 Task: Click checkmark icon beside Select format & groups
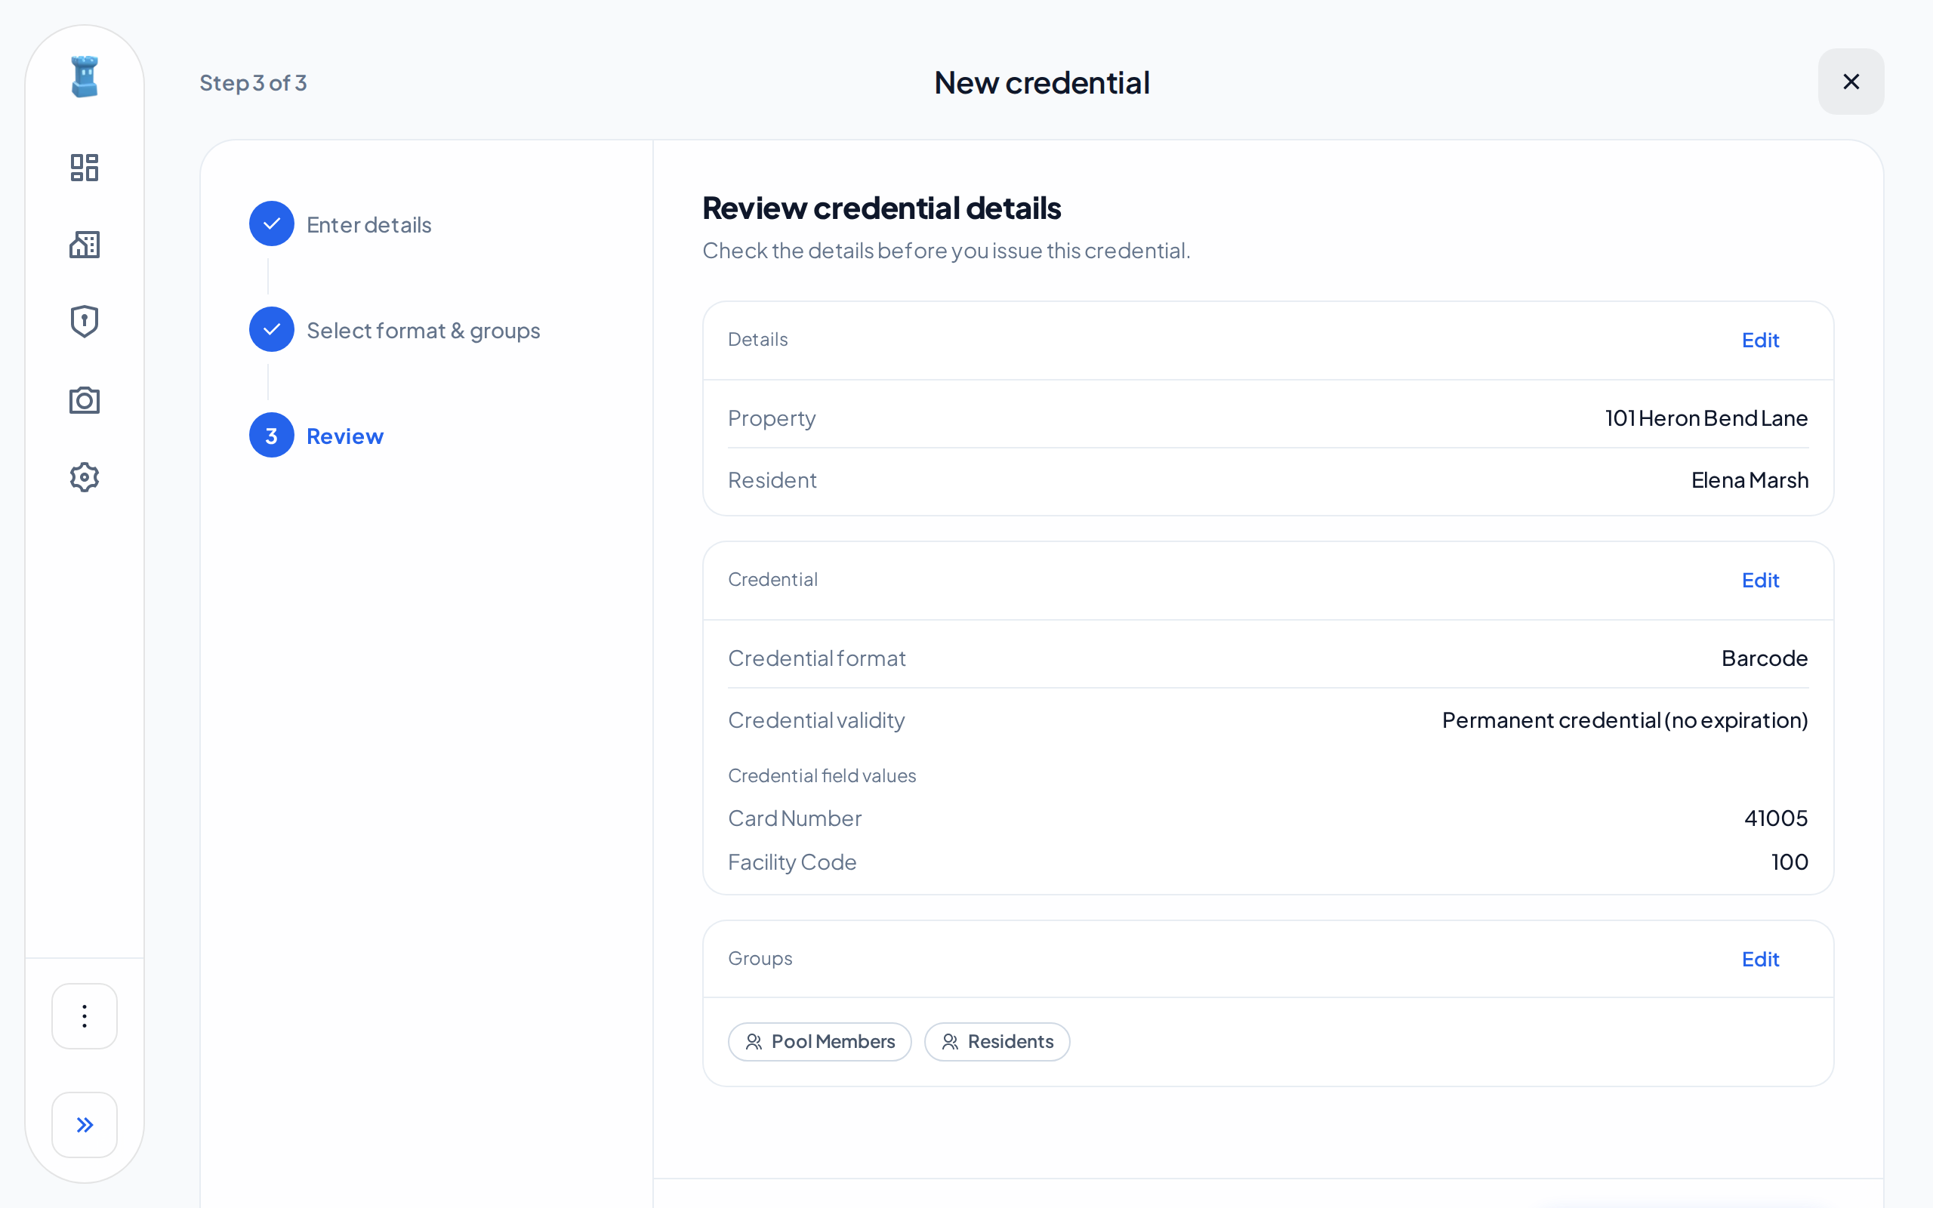tap(272, 329)
